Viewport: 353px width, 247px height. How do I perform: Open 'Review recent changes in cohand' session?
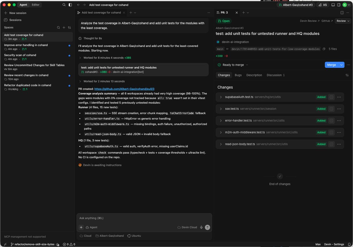point(37,77)
